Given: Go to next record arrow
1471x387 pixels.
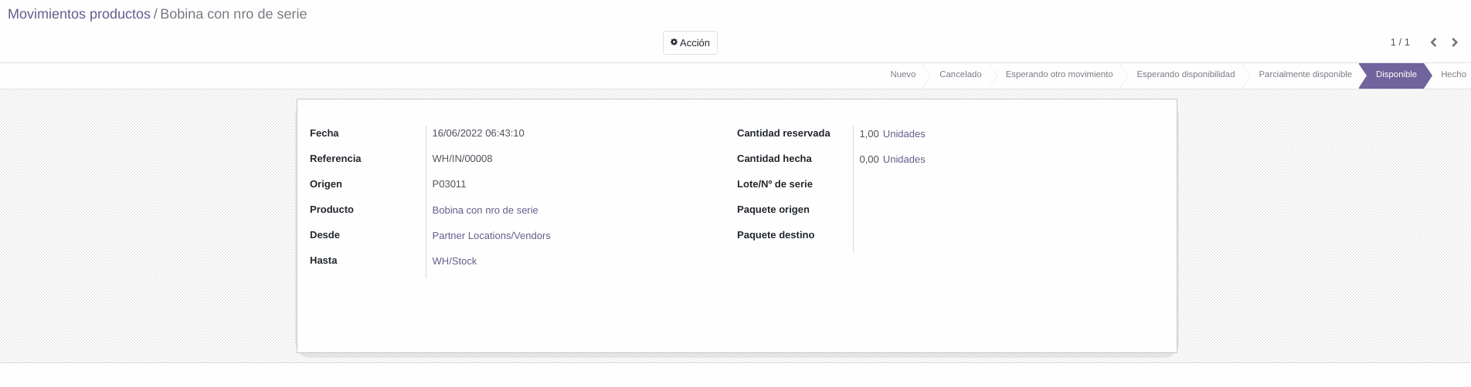Looking at the screenshot, I should pyautogui.click(x=1455, y=42).
